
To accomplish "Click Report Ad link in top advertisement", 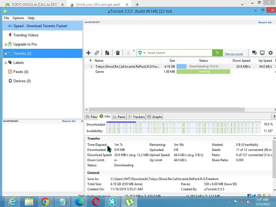I will tap(265, 22).
